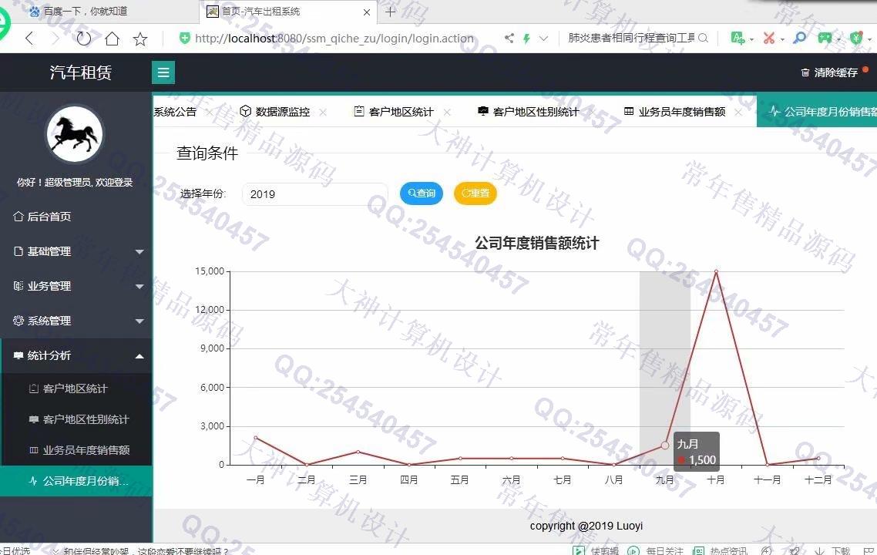Open the address bar dropdown chevron
The image size is (877, 555).
click(543, 38)
